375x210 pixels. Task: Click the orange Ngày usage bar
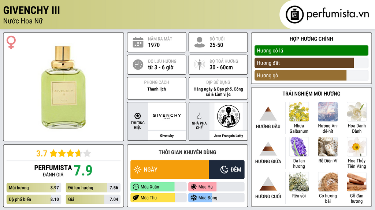(170, 170)
